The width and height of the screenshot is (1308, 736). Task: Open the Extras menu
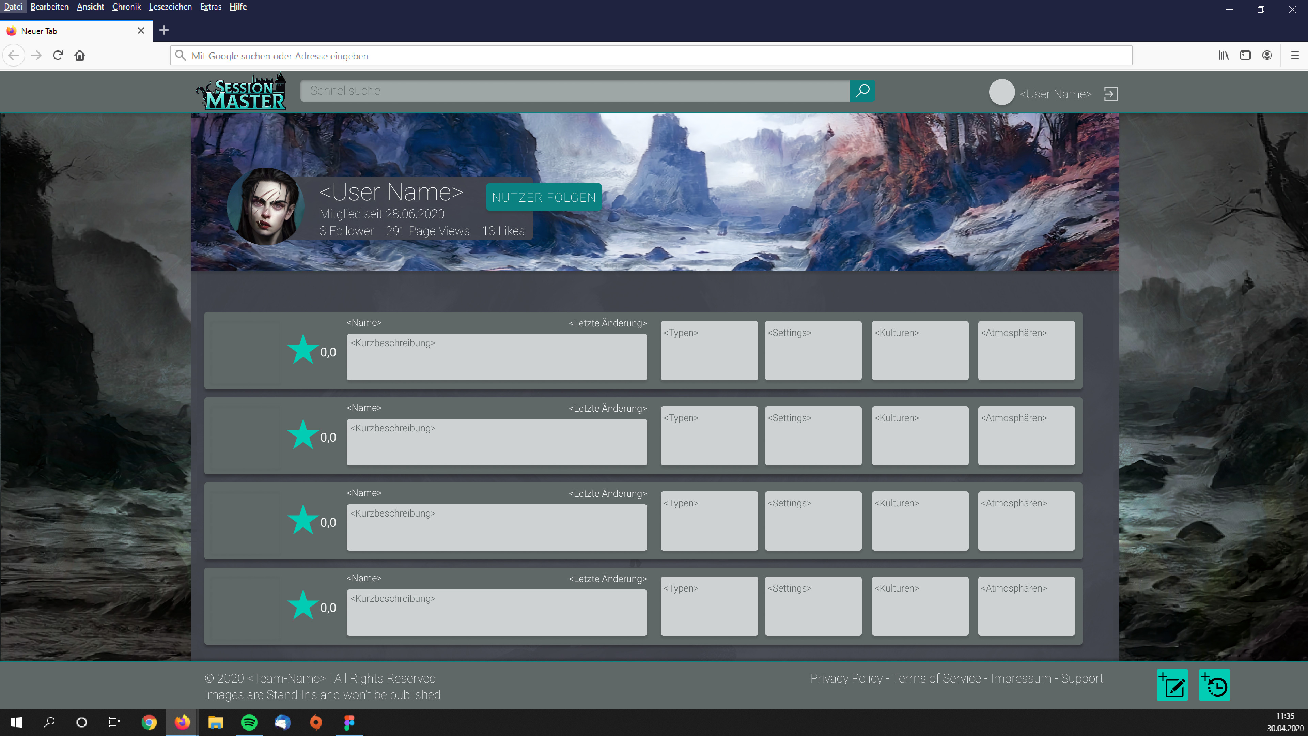[x=211, y=6]
